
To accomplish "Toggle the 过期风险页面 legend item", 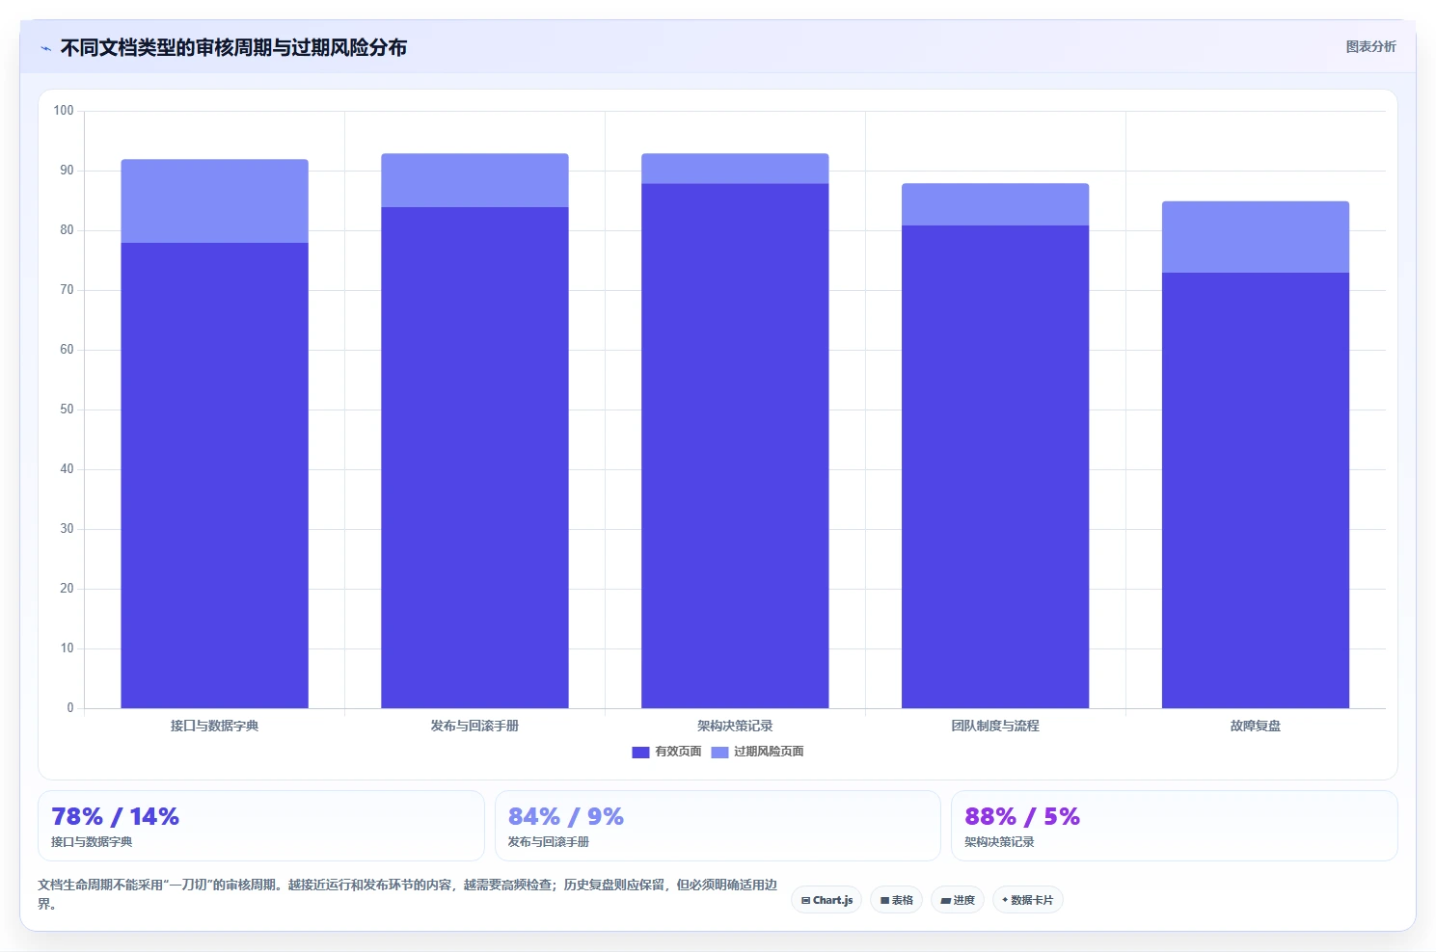I will pyautogui.click(x=757, y=752).
